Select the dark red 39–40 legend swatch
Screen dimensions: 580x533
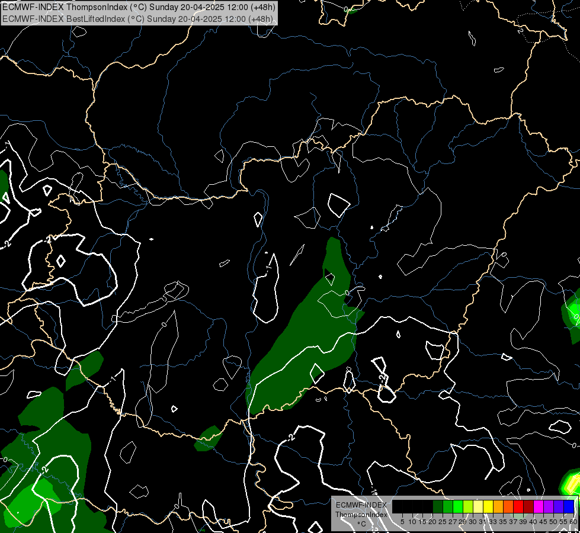pos(528,506)
